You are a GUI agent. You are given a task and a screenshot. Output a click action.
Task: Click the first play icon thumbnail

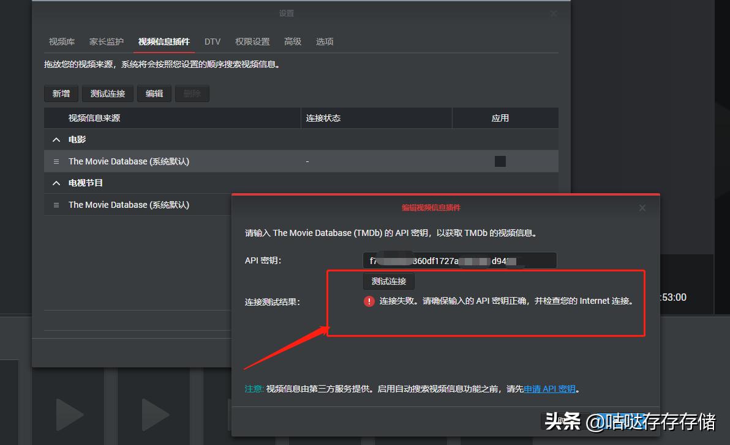pos(67,414)
